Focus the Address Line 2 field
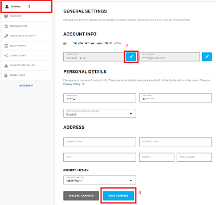The width and height of the screenshot is (216, 205). click(176, 142)
